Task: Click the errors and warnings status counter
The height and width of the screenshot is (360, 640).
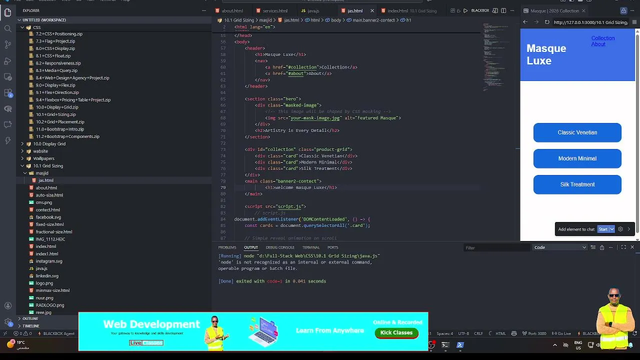Action: pos(23,333)
